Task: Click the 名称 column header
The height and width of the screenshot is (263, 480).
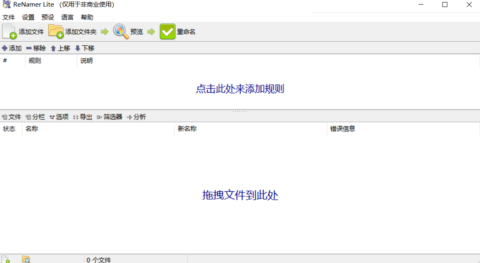Action: point(32,129)
